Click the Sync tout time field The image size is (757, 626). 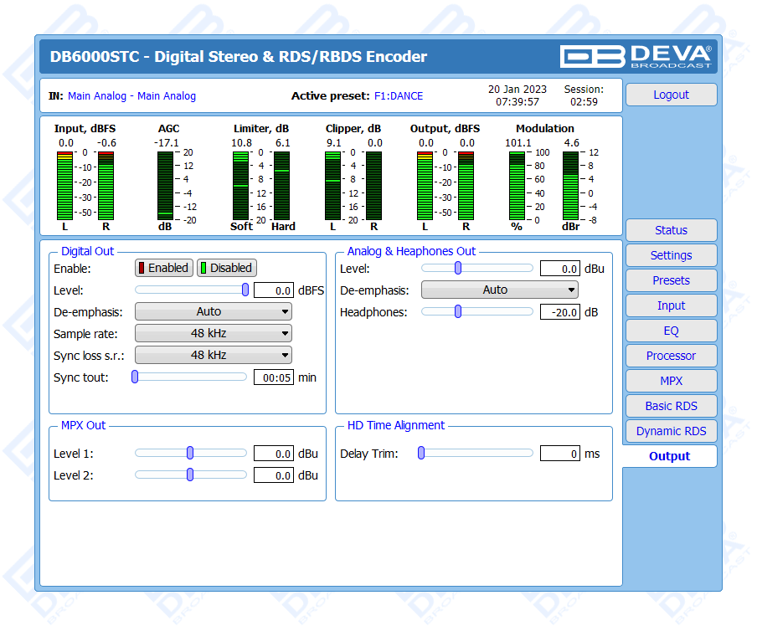tap(273, 377)
